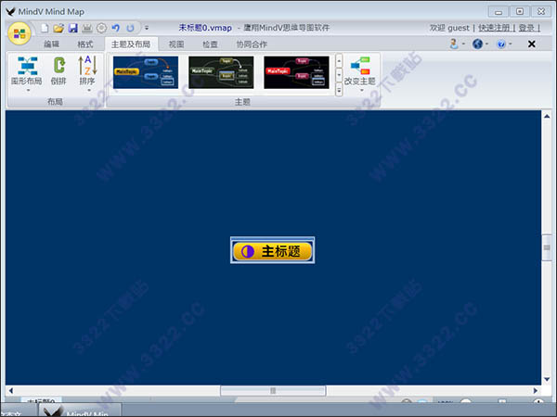The height and width of the screenshot is (417, 557).
Task: Expand the 排序 dropdown arrow
Action: [x=89, y=91]
